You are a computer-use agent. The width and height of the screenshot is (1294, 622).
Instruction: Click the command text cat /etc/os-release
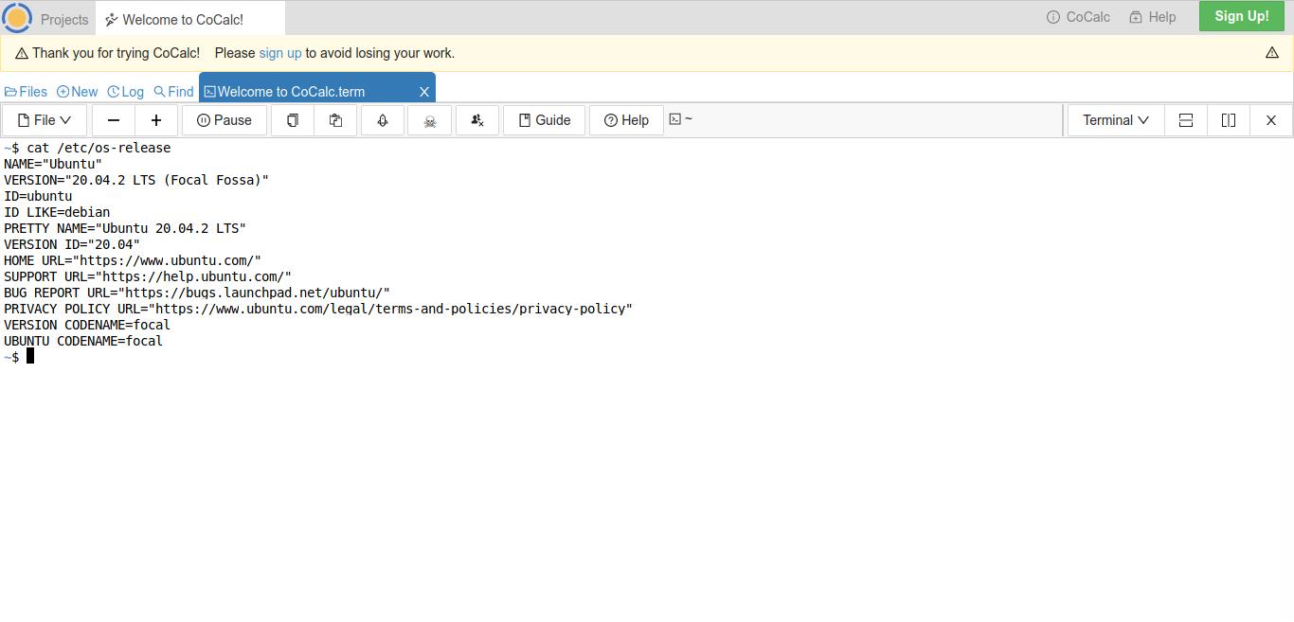click(x=99, y=148)
